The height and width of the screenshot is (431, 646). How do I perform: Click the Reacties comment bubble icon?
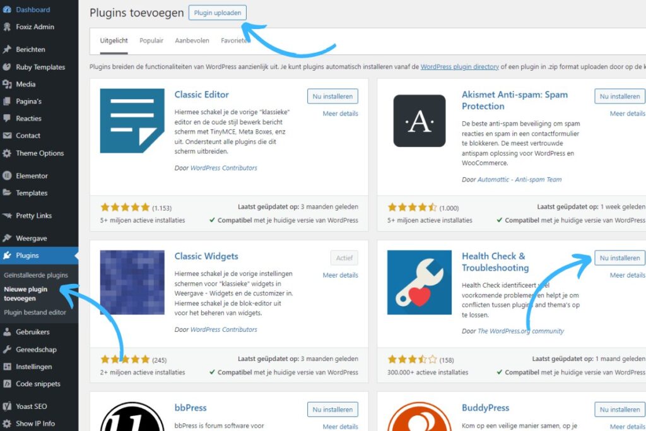click(7, 118)
